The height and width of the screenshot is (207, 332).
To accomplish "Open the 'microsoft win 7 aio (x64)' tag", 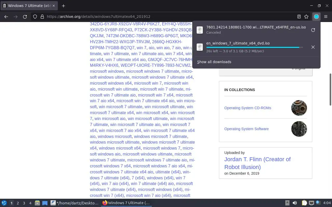I will click(149, 195).
